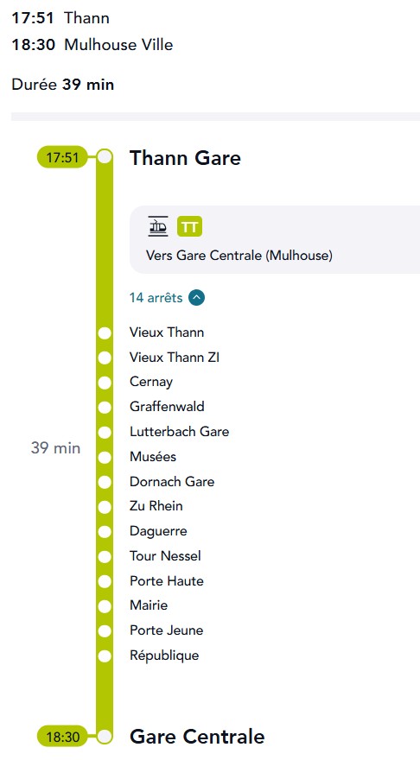Image resolution: width=420 pixels, height=760 pixels.
Task: Click the 14 arrêts link text
Action: pyautogui.click(x=156, y=298)
